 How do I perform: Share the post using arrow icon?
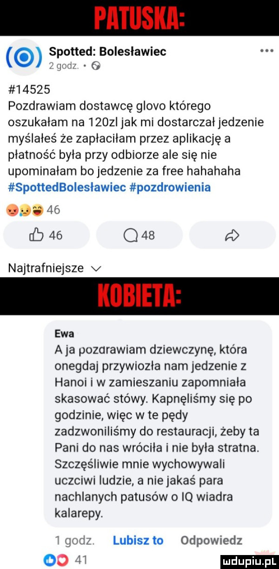click(x=232, y=235)
